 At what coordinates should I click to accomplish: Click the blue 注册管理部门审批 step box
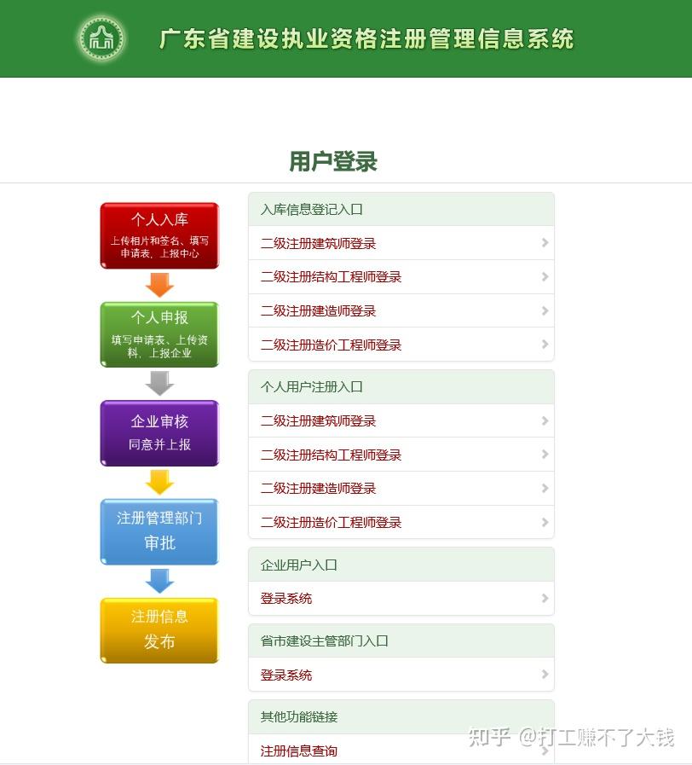point(159,532)
